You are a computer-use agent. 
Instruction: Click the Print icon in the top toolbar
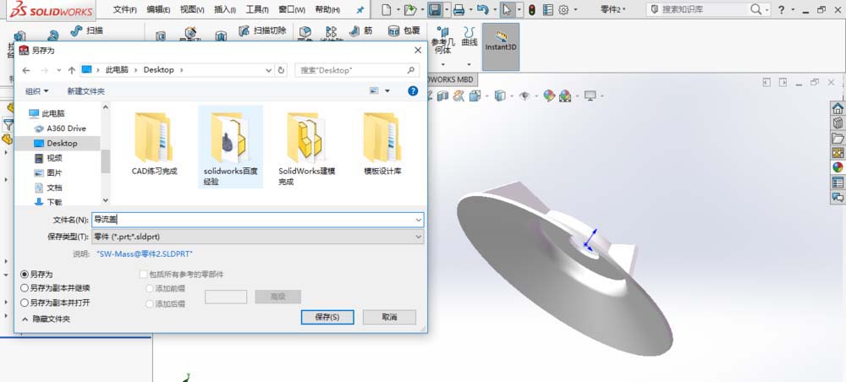coord(458,10)
